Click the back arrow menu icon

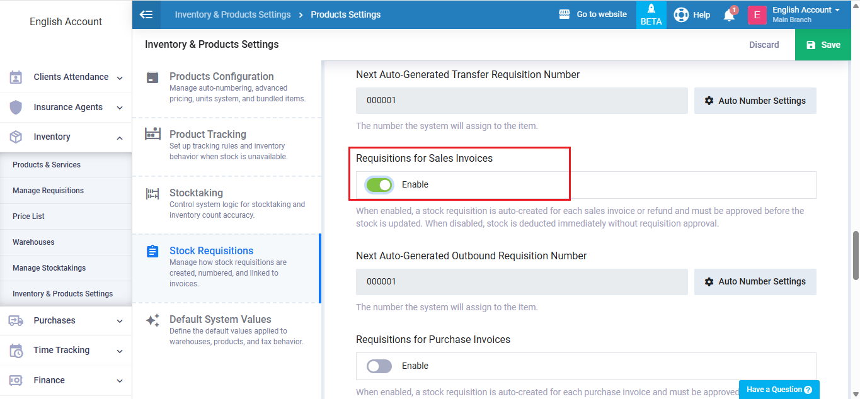(146, 14)
